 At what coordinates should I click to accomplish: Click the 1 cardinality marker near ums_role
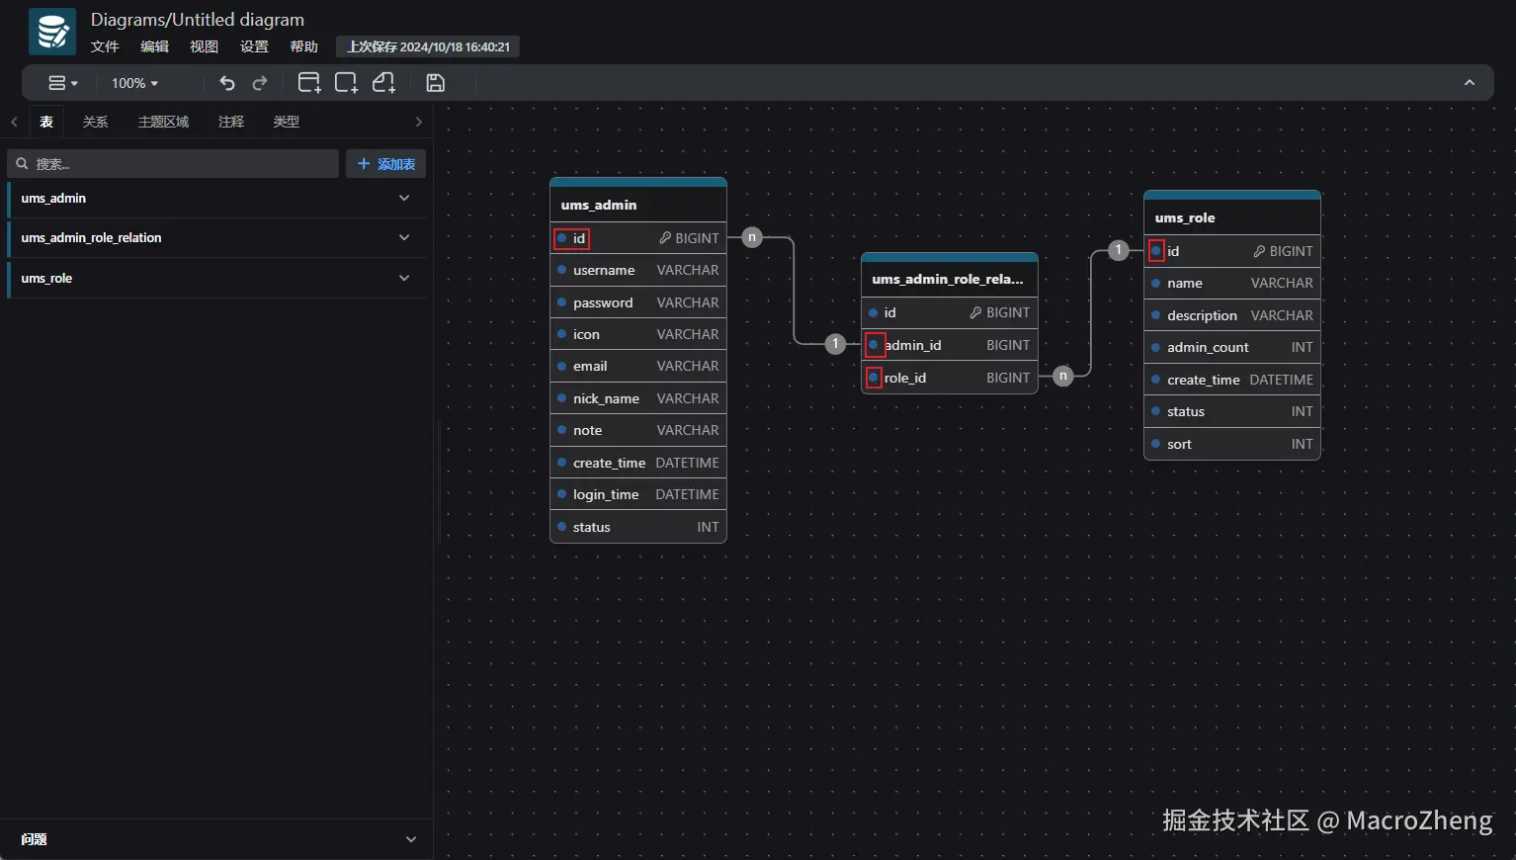[x=1118, y=250]
